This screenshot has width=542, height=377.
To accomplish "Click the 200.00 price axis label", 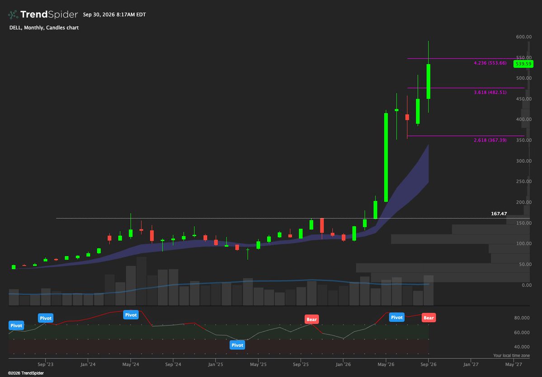I will click(x=524, y=202).
